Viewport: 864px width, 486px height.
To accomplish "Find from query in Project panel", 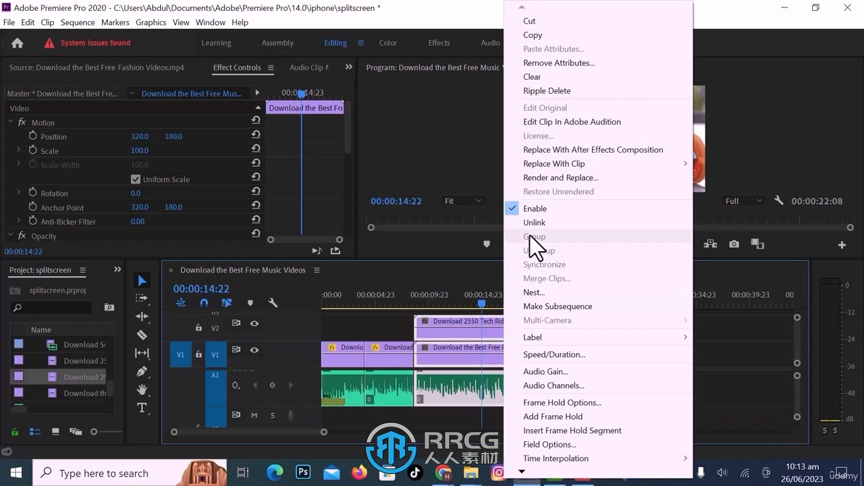I will click(x=109, y=308).
